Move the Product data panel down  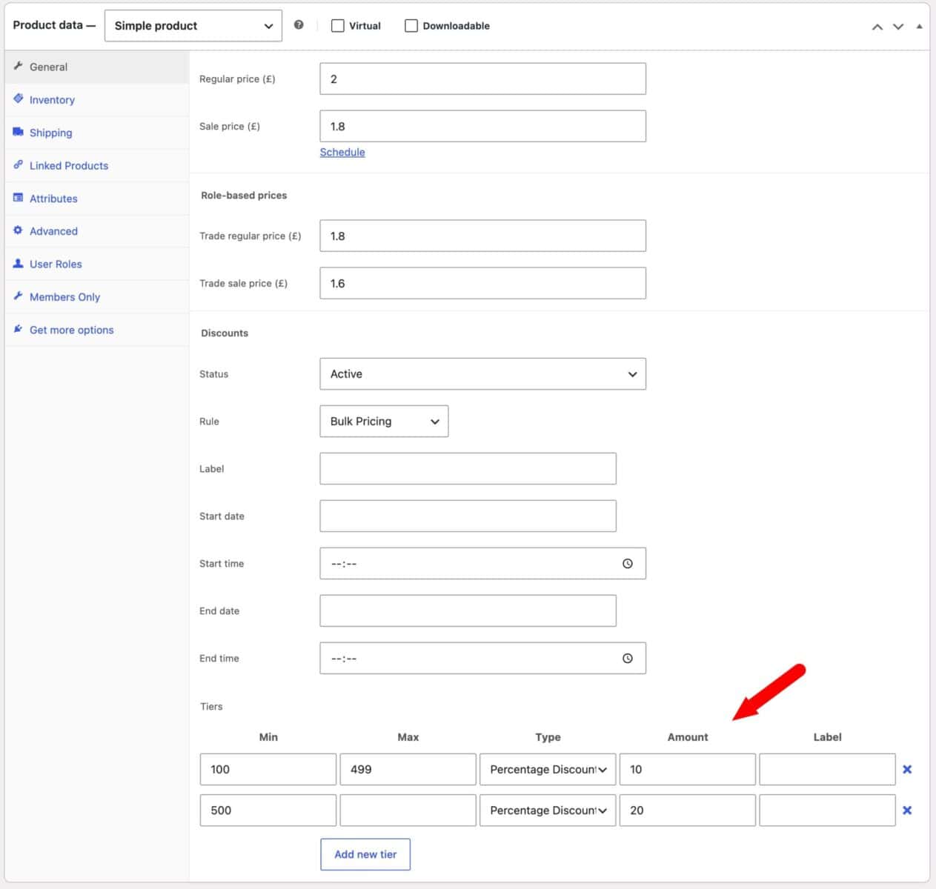tap(898, 27)
